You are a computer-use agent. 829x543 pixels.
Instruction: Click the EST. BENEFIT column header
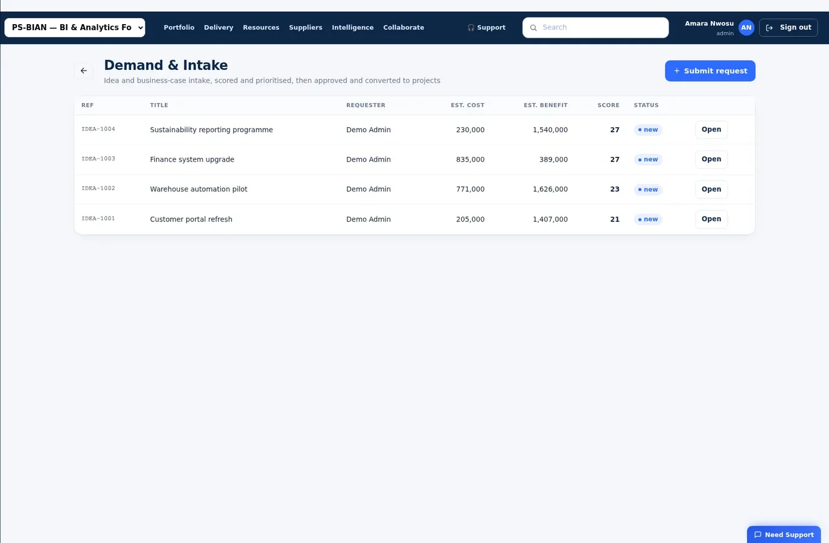point(545,105)
